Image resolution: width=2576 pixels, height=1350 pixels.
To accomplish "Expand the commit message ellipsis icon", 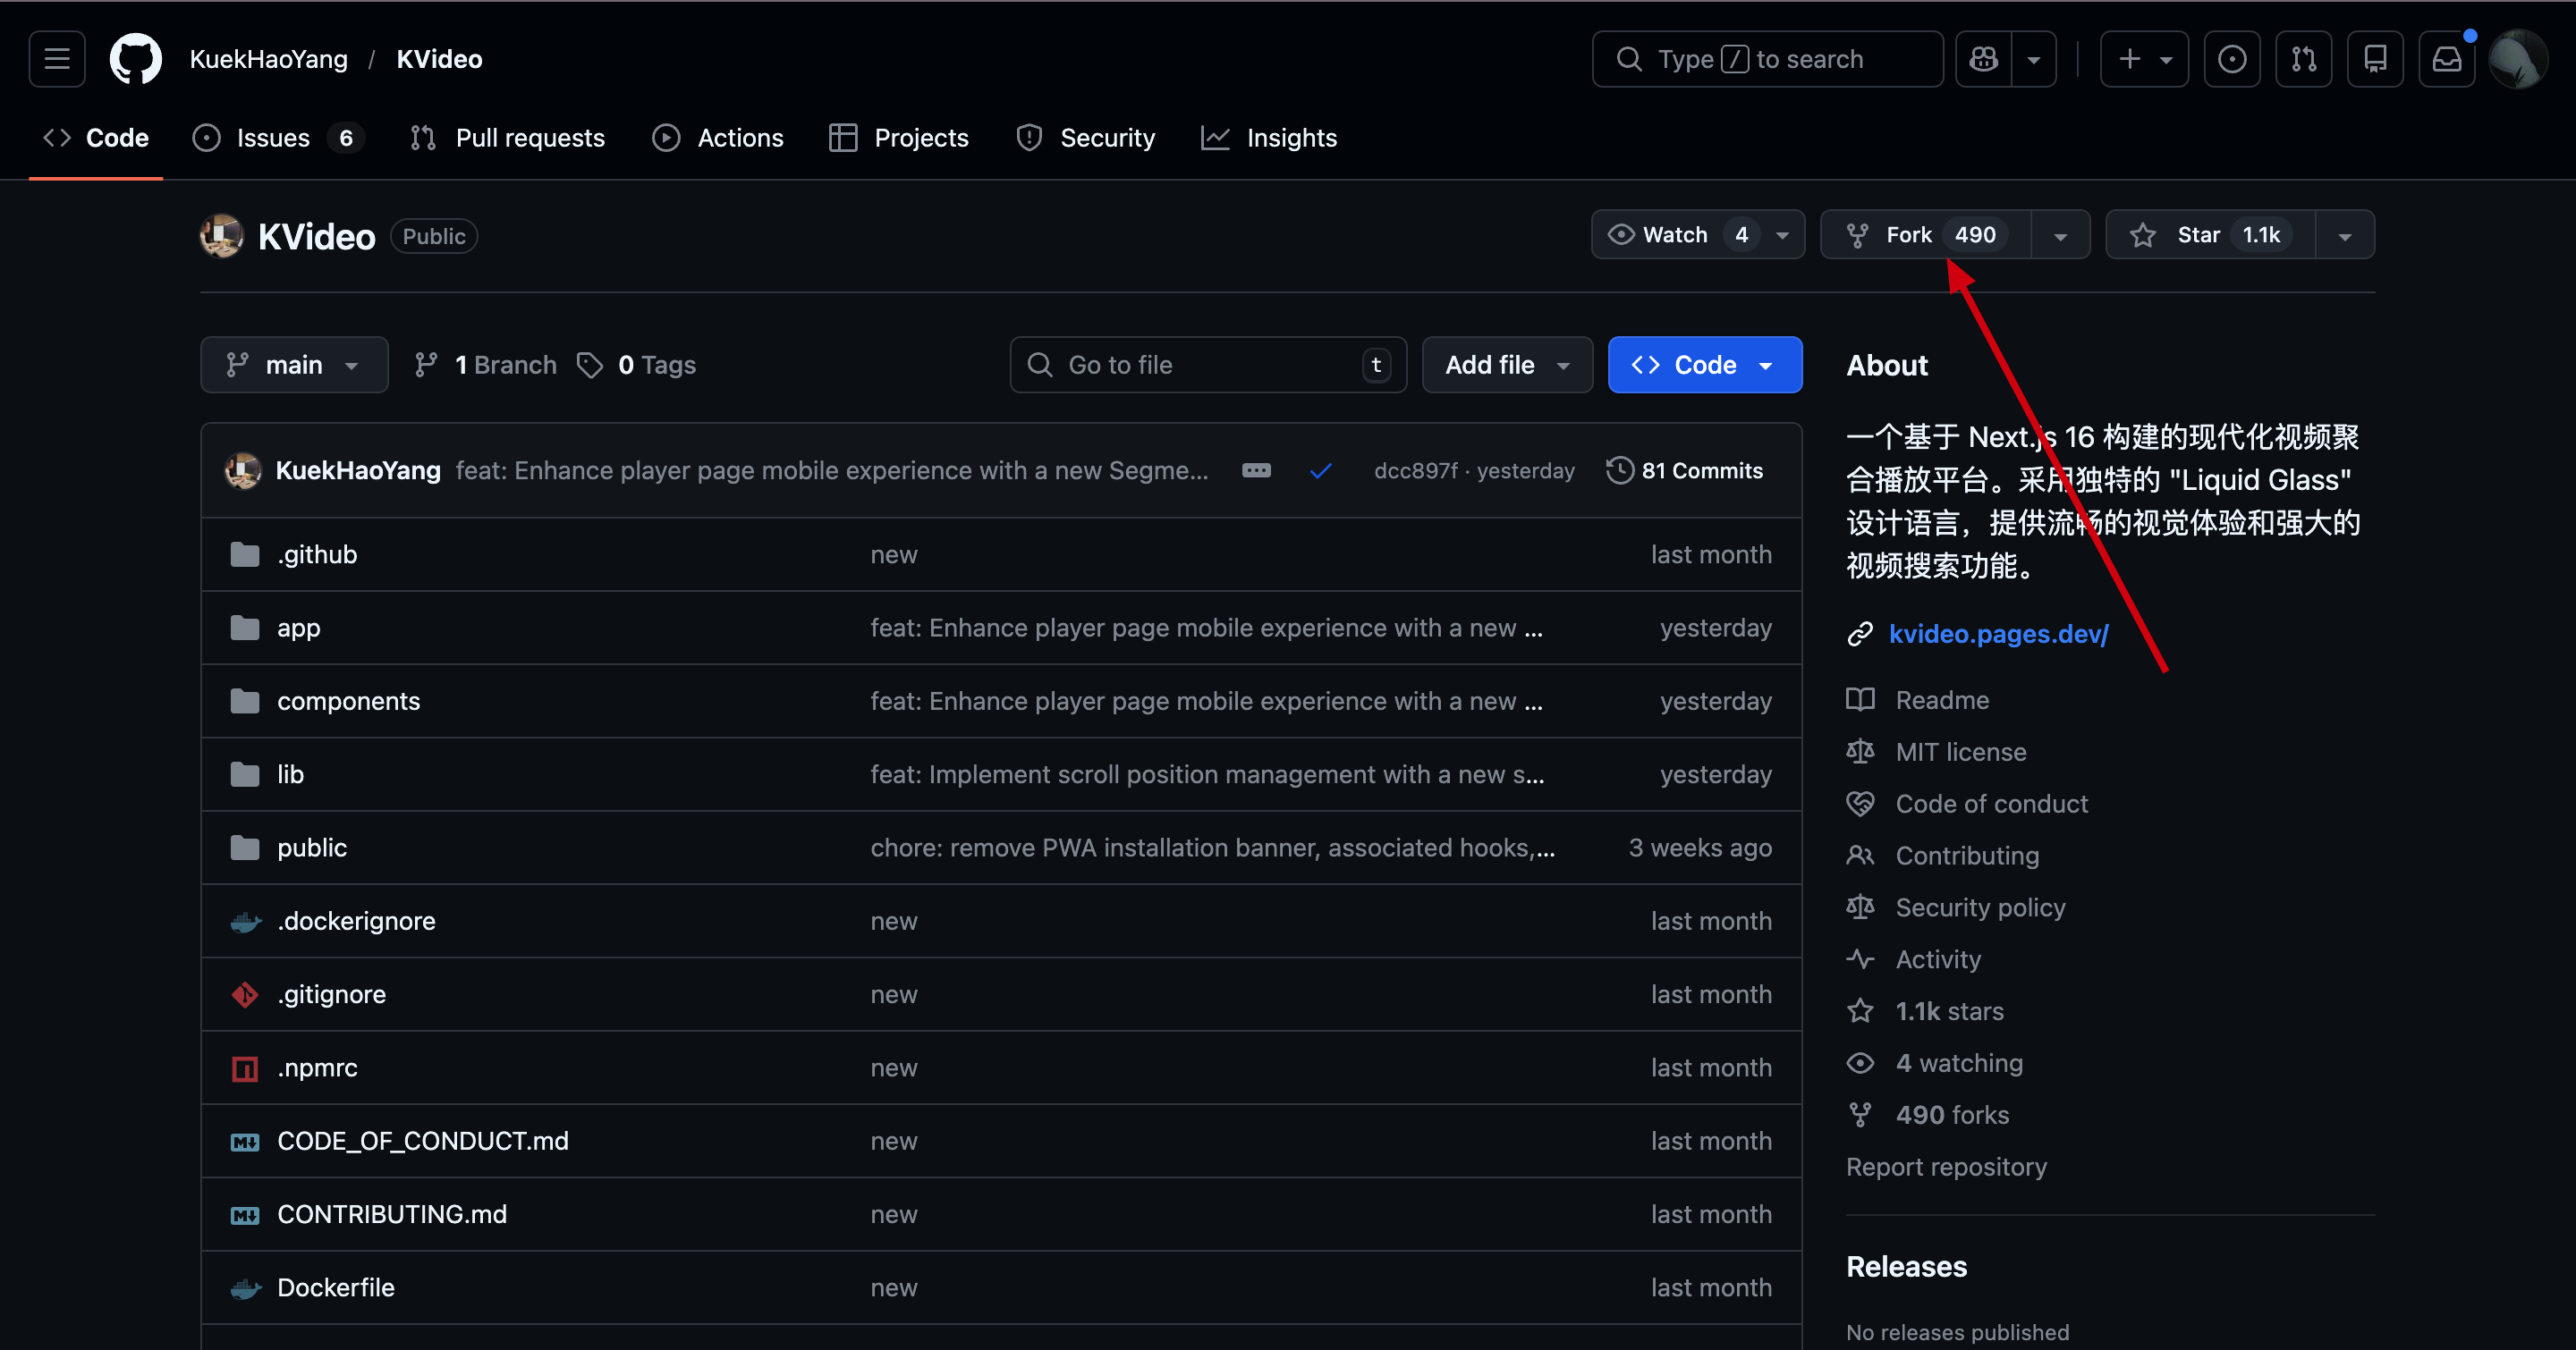I will tap(1256, 470).
